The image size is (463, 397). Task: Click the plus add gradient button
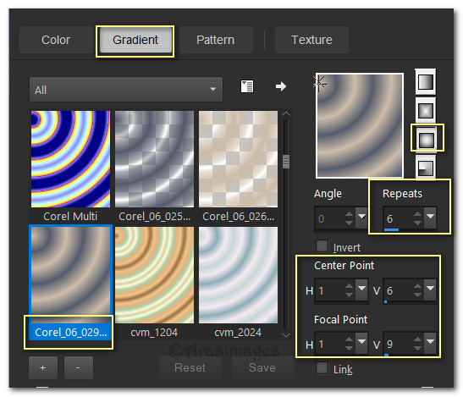click(x=43, y=367)
